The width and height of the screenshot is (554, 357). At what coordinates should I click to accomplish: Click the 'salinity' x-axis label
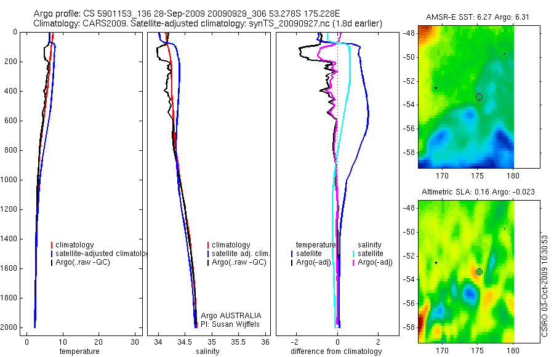(x=208, y=351)
